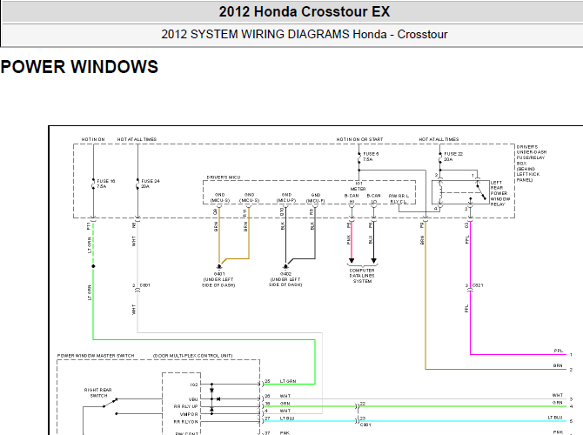Click the G402 ground point symbol

click(285, 267)
